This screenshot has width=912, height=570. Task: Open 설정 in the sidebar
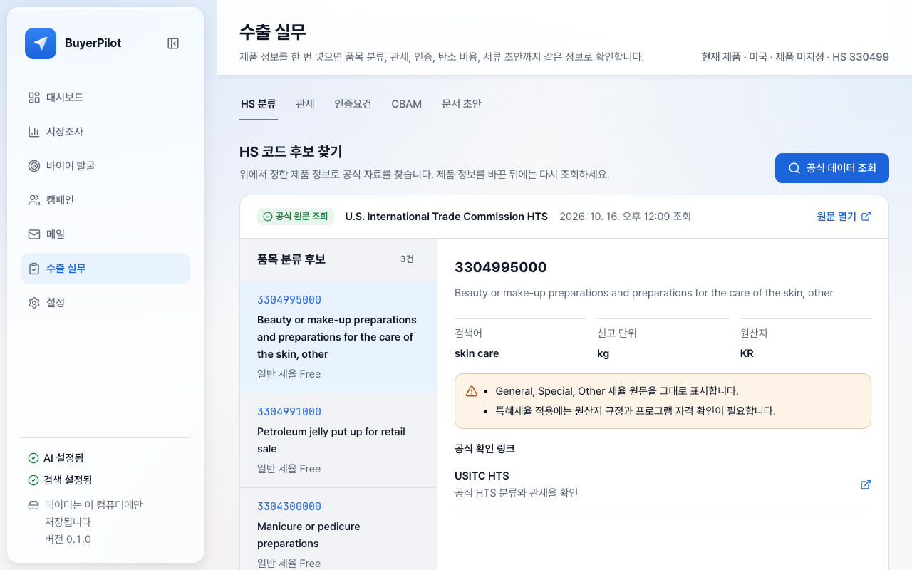[x=105, y=303]
